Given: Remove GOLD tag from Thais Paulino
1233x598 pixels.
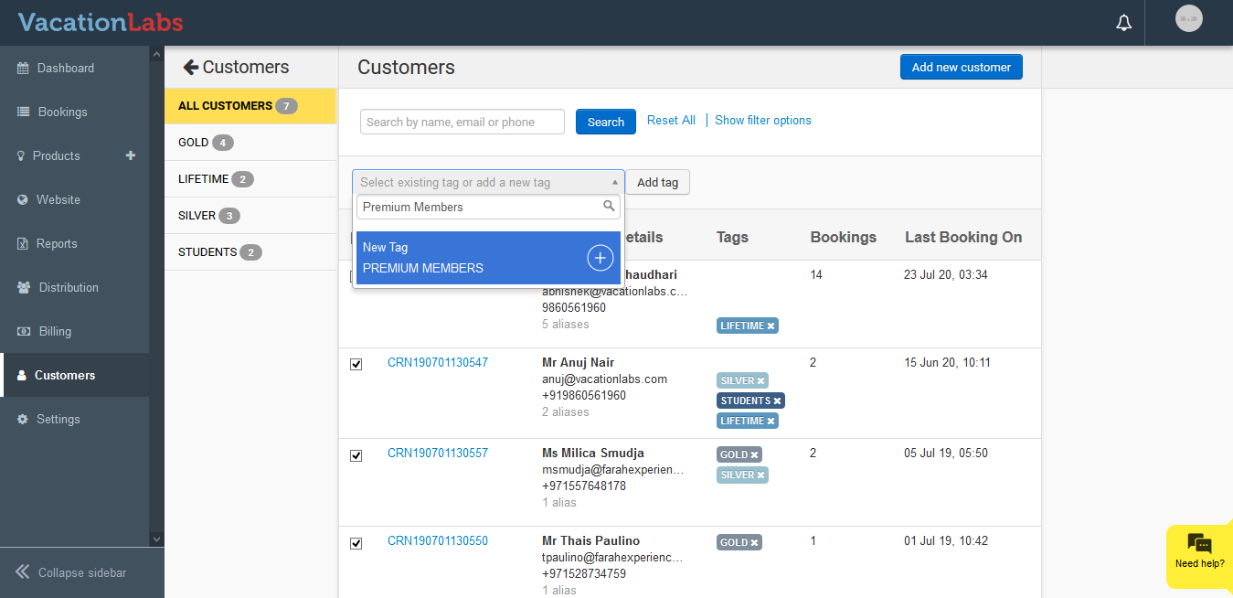Looking at the screenshot, I should [x=754, y=543].
